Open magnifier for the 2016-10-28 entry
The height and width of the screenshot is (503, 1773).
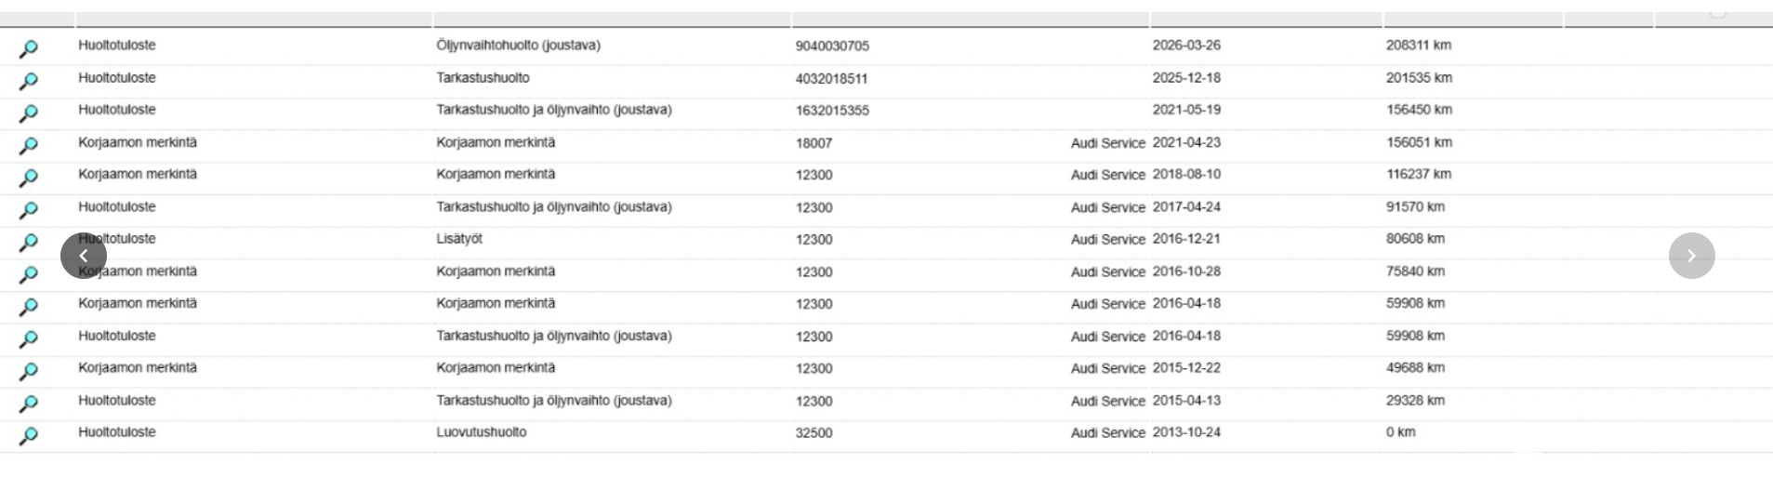(29, 275)
